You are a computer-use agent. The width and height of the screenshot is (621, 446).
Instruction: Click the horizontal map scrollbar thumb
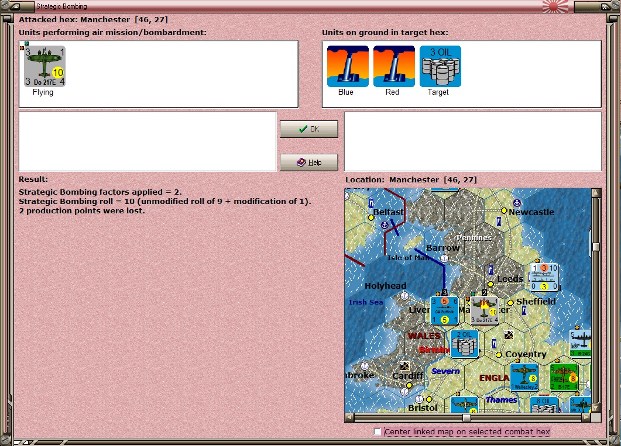(466, 417)
